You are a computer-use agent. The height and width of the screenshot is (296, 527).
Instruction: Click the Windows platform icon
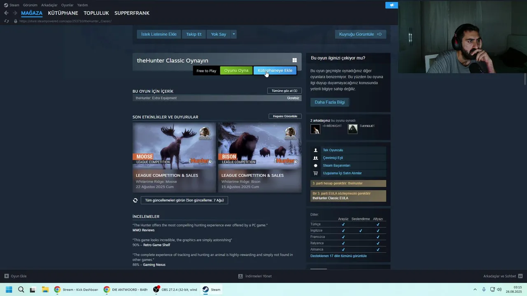(294, 60)
